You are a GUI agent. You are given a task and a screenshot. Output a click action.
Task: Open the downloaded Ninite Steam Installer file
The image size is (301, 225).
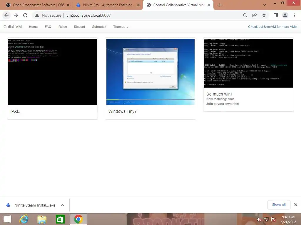(35, 205)
